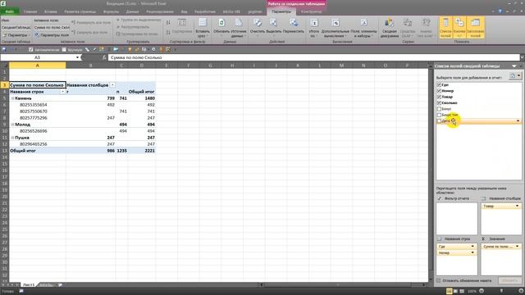
Task: Open the field list layout options icon
Action: pos(515,76)
